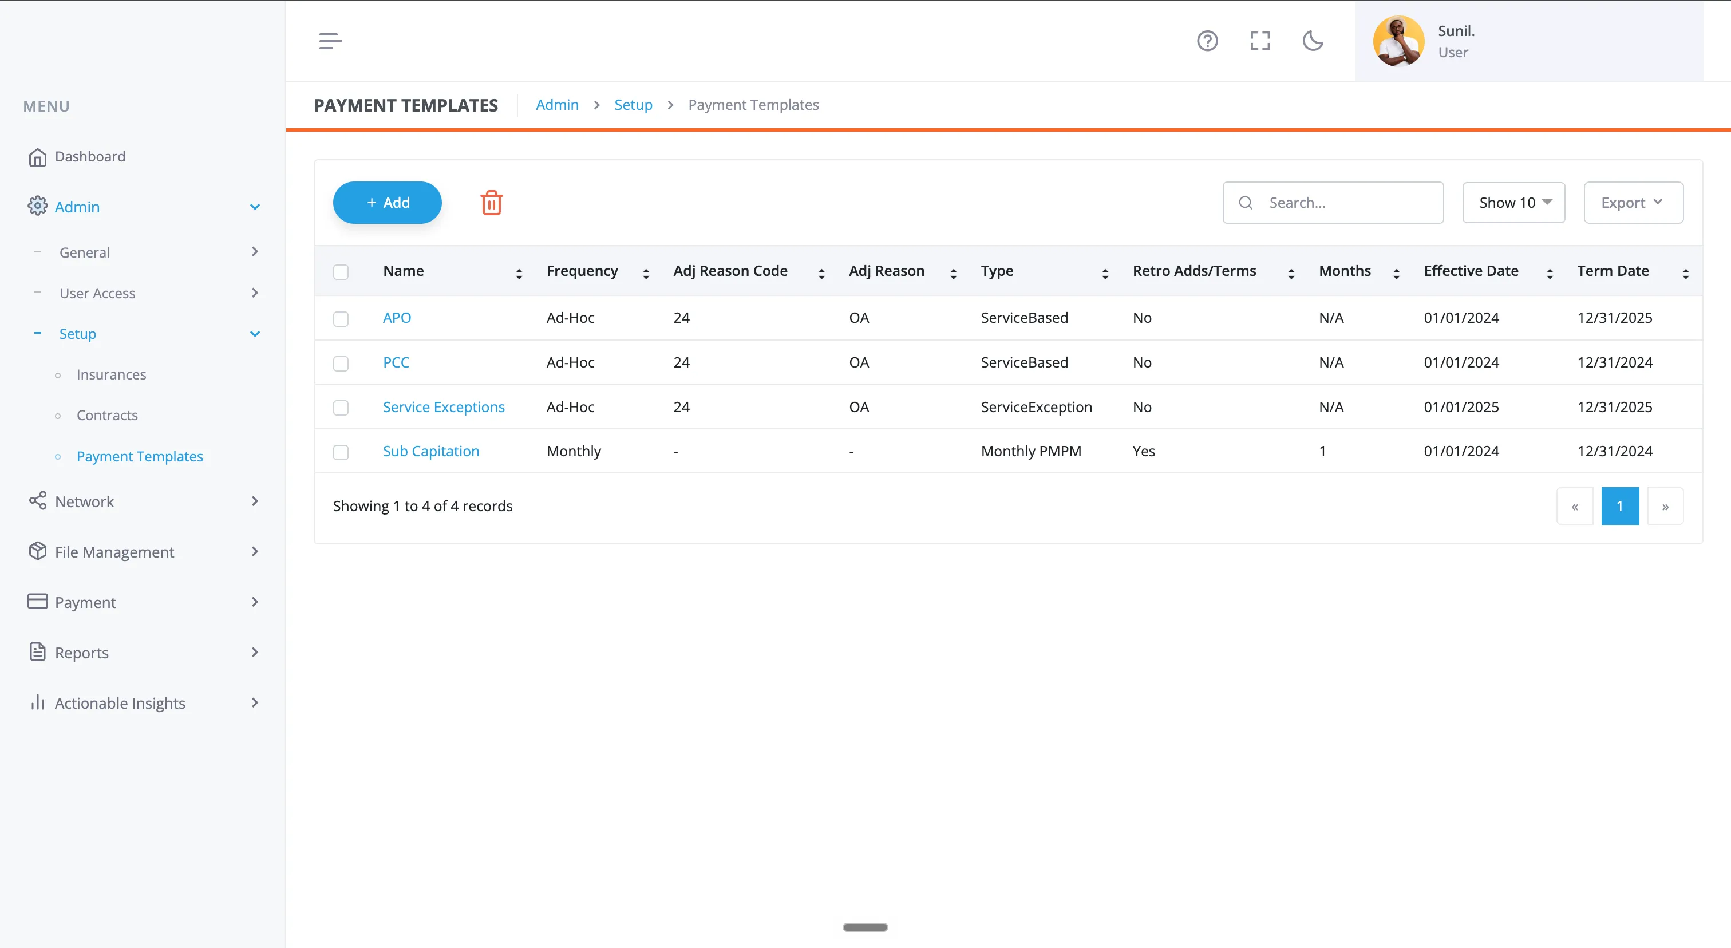Click the previous page button
The width and height of the screenshot is (1731, 948).
tap(1574, 506)
